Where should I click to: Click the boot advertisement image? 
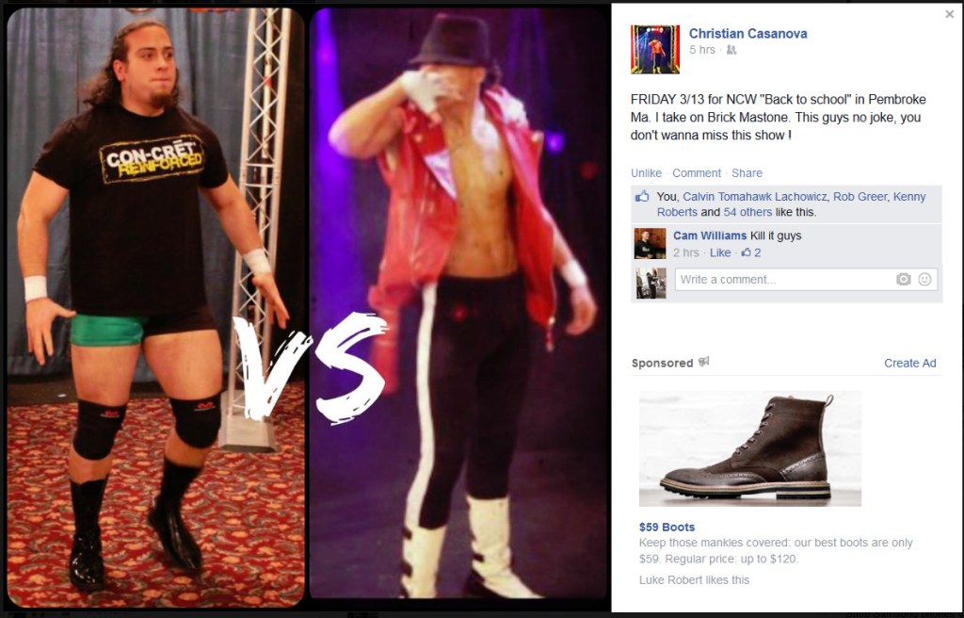750,448
